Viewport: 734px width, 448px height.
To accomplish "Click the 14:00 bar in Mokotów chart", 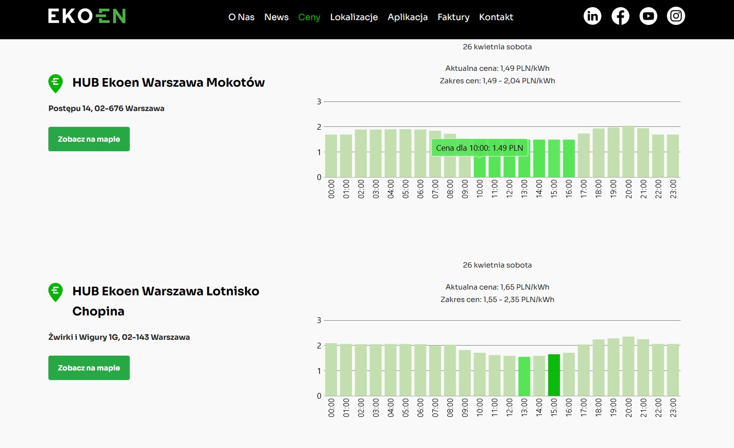I will pos(539,158).
